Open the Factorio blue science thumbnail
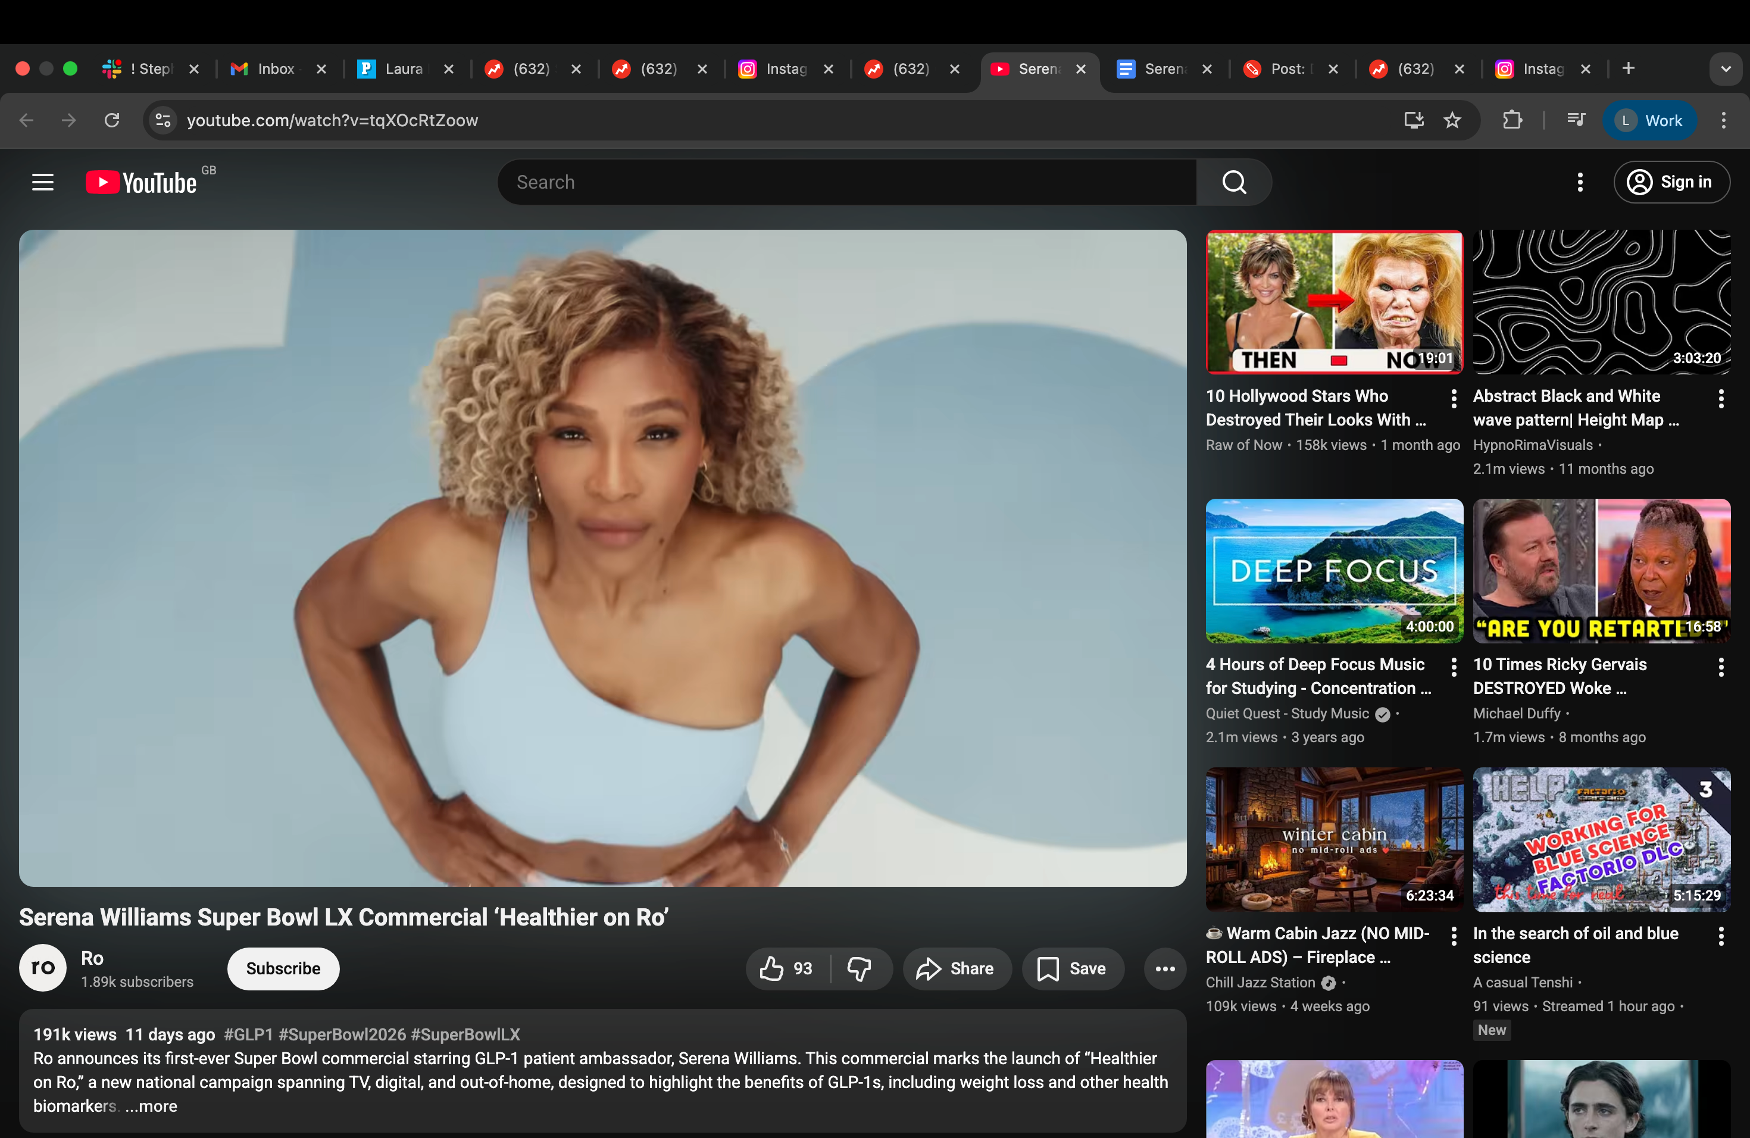1750x1138 pixels. (x=1601, y=840)
